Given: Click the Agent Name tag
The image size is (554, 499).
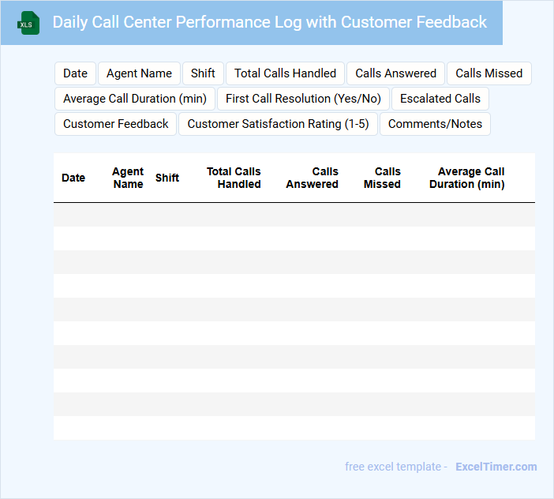Looking at the screenshot, I should pos(139,73).
